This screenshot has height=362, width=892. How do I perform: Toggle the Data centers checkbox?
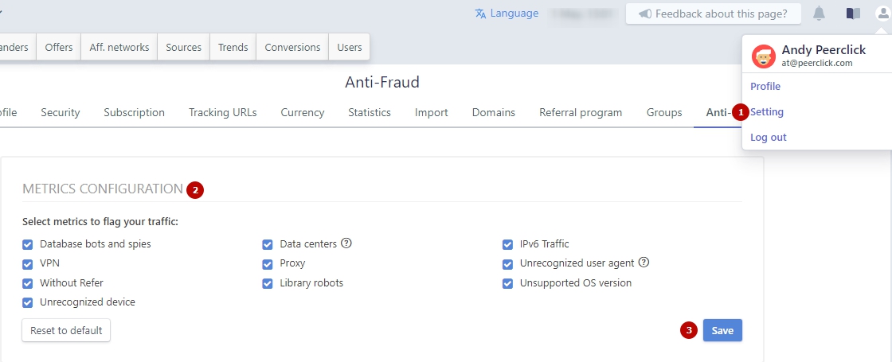click(x=268, y=244)
